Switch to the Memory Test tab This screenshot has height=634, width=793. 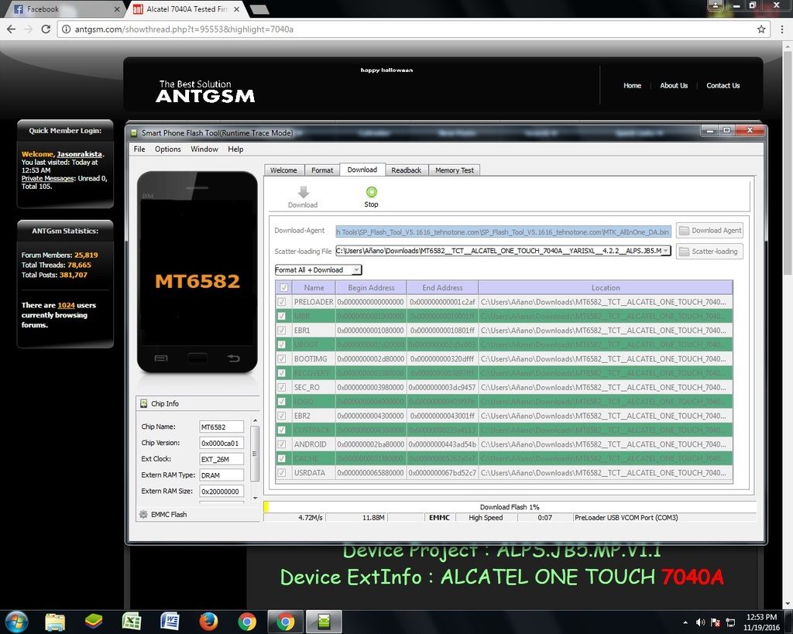454,170
